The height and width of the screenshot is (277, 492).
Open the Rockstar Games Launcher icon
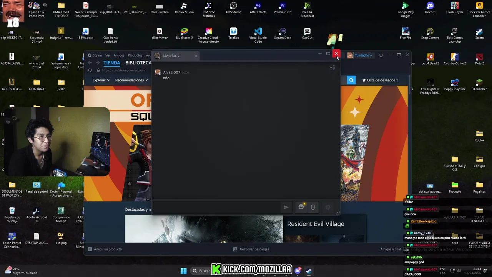(x=479, y=10)
